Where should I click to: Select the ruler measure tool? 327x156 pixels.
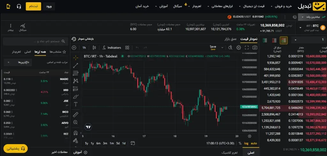[x=76, y=115]
